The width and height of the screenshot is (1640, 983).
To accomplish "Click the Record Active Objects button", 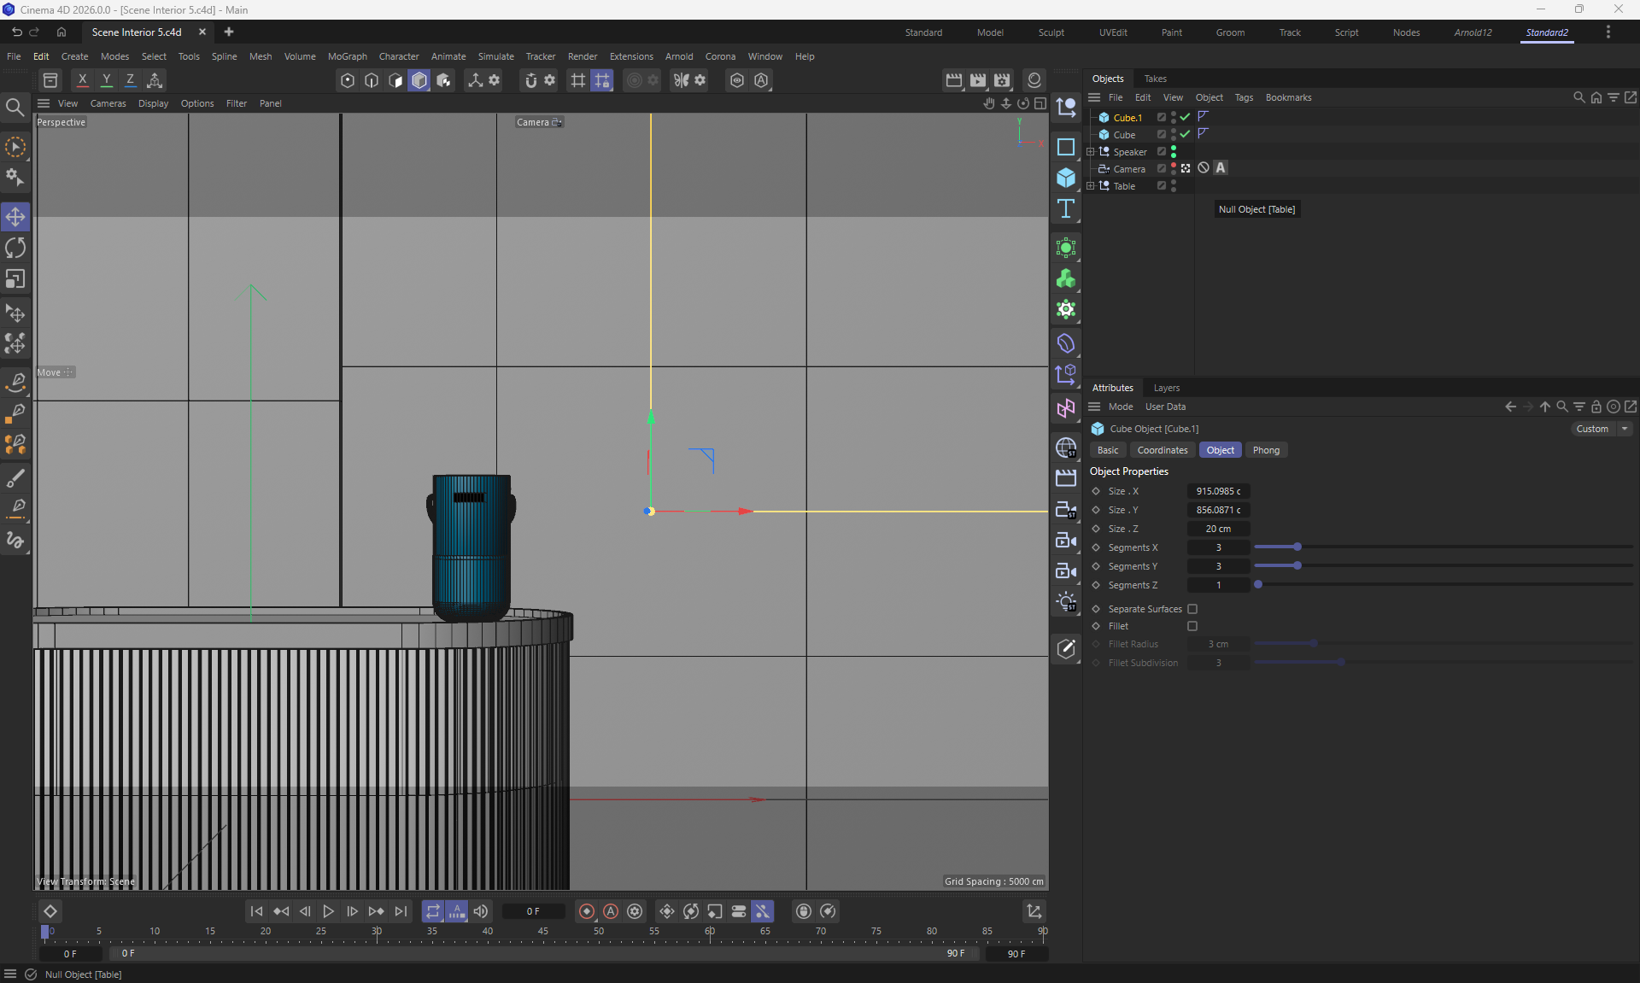I will point(586,911).
